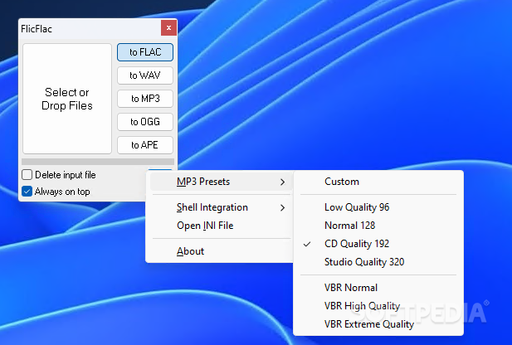Select the Normal 128 preset
Viewport: 512px width, 345px height.
[378, 226]
